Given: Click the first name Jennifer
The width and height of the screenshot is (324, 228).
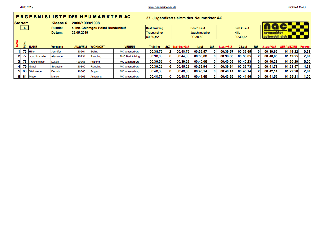Looking at the screenshot, I should tap(56, 52).
